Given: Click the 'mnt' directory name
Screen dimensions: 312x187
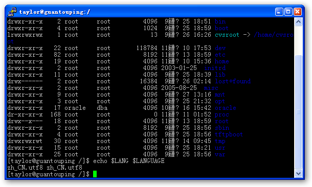Looking at the screenshot, I should point(219,95).
